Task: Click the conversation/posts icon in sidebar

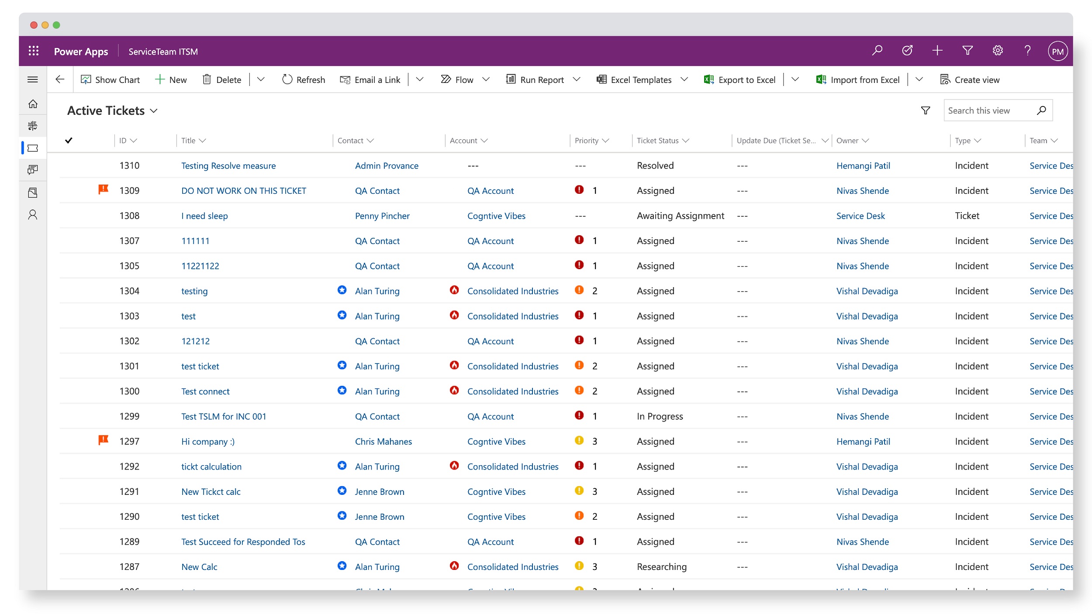Action: pos(33,170)
